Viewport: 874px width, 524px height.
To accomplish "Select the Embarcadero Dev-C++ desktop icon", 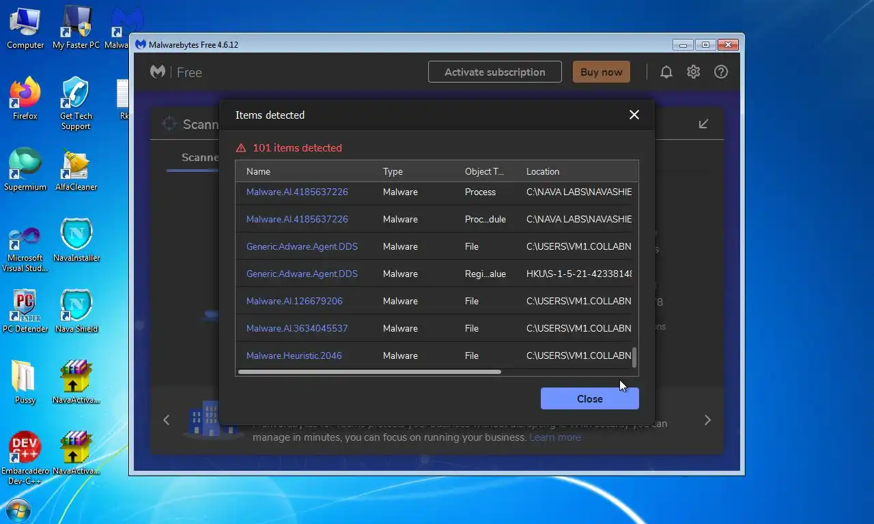I will (25, 458).
